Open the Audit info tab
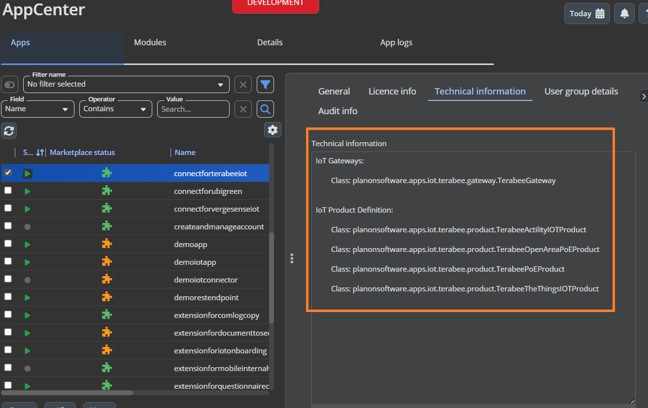The height and width of the screenshot is (408, 648). point(338,111)
